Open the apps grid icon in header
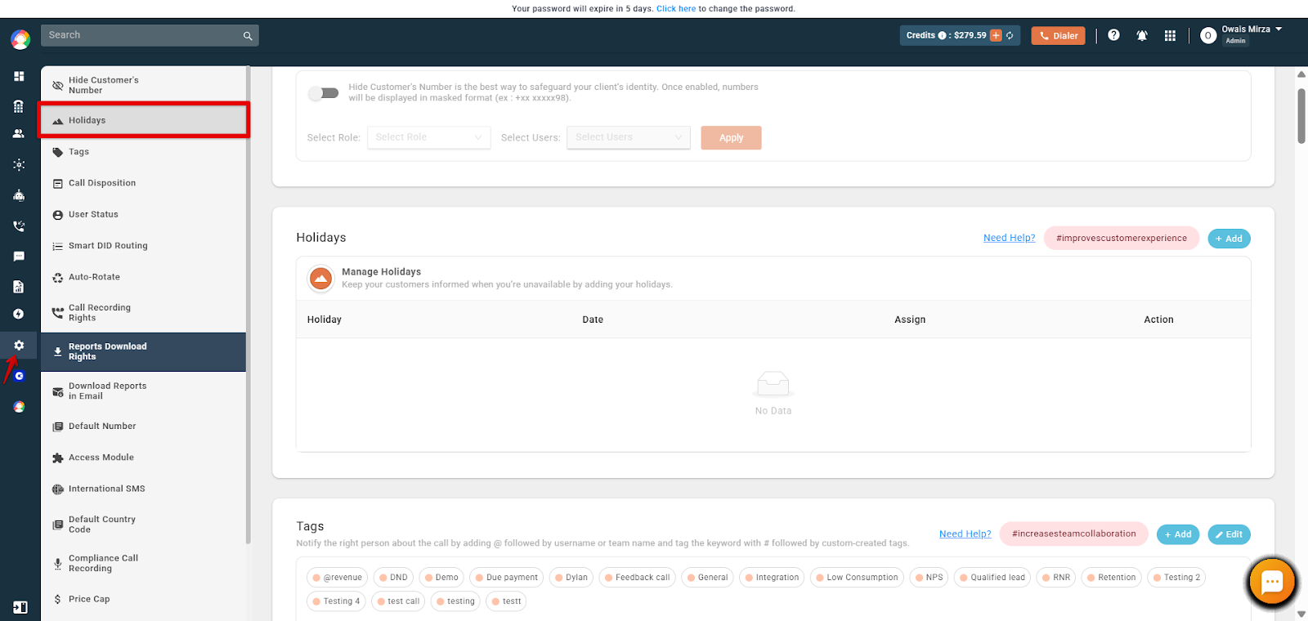The image size is (1308, 621). point(1170,36)
